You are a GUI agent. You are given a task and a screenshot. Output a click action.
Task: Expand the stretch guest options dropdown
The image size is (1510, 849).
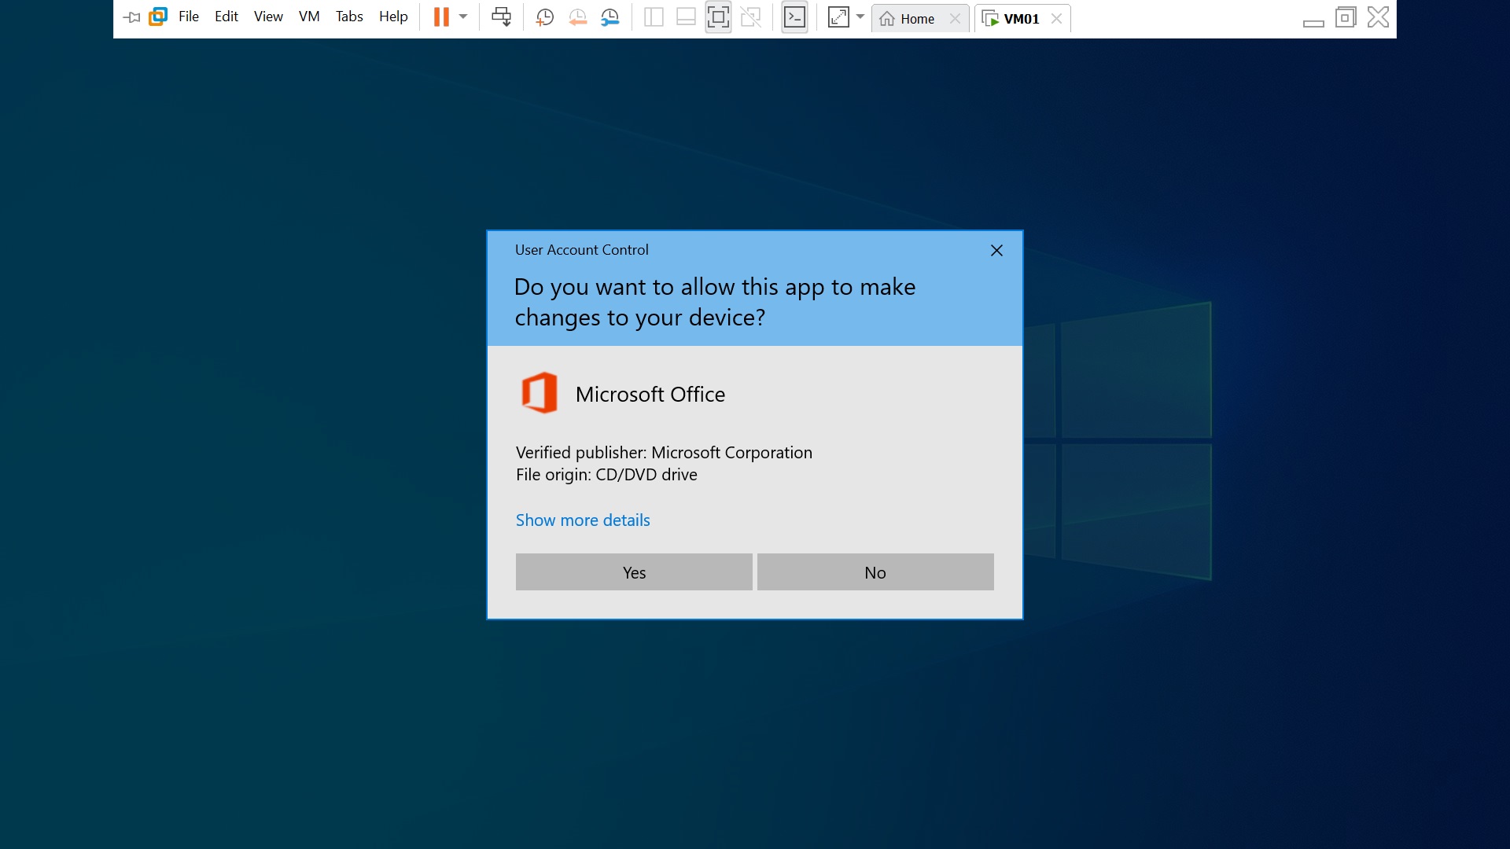pos(860,17)
